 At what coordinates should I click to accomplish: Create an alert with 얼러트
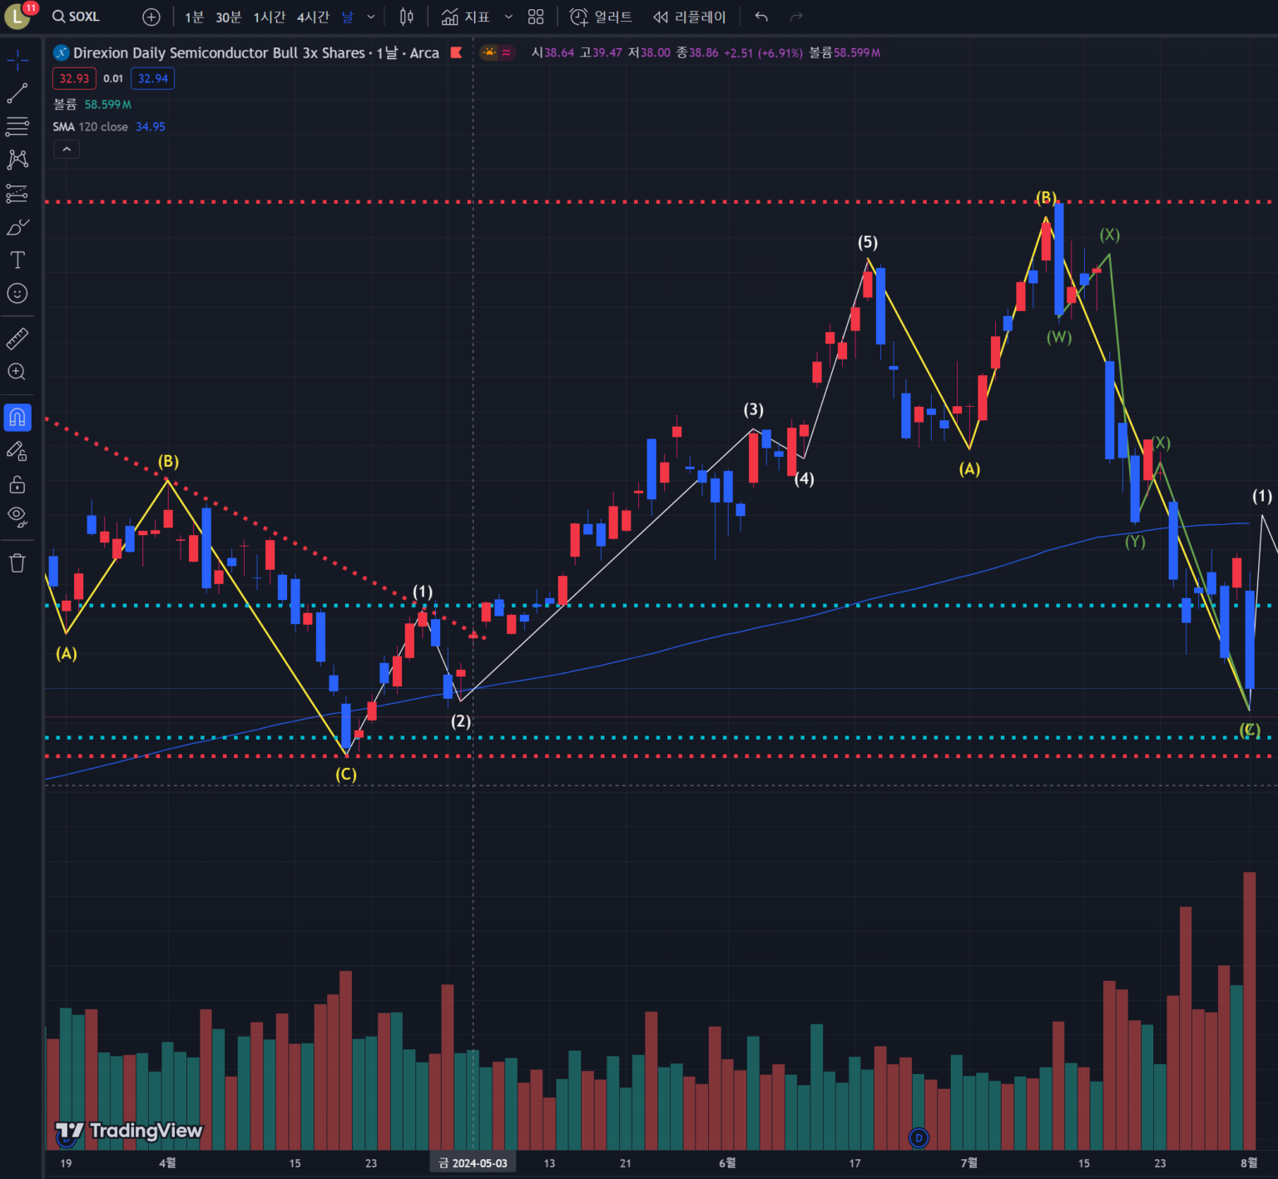point(601,17)
